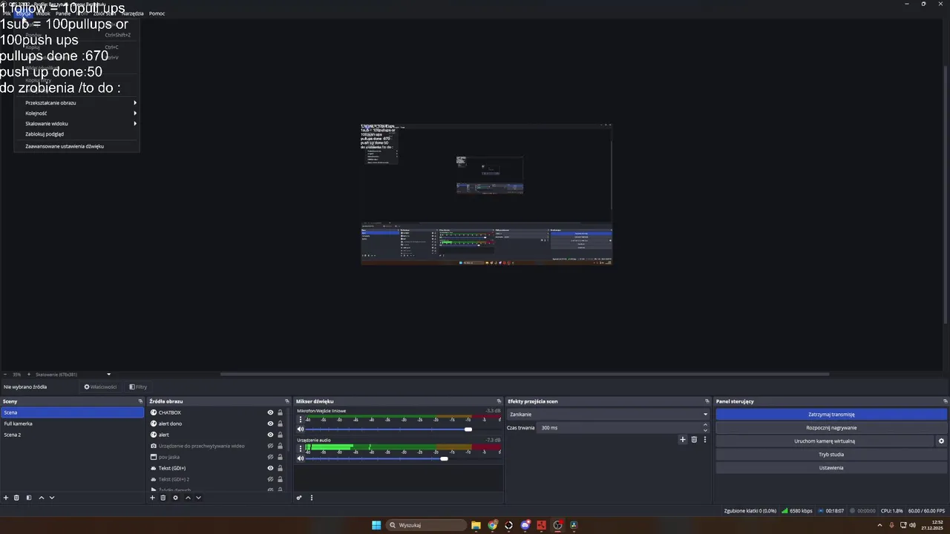Hide the Tekst (GDI+) source
Image resolution: width=950 pixels, height=534 pixels.
[x=271, y=468]
